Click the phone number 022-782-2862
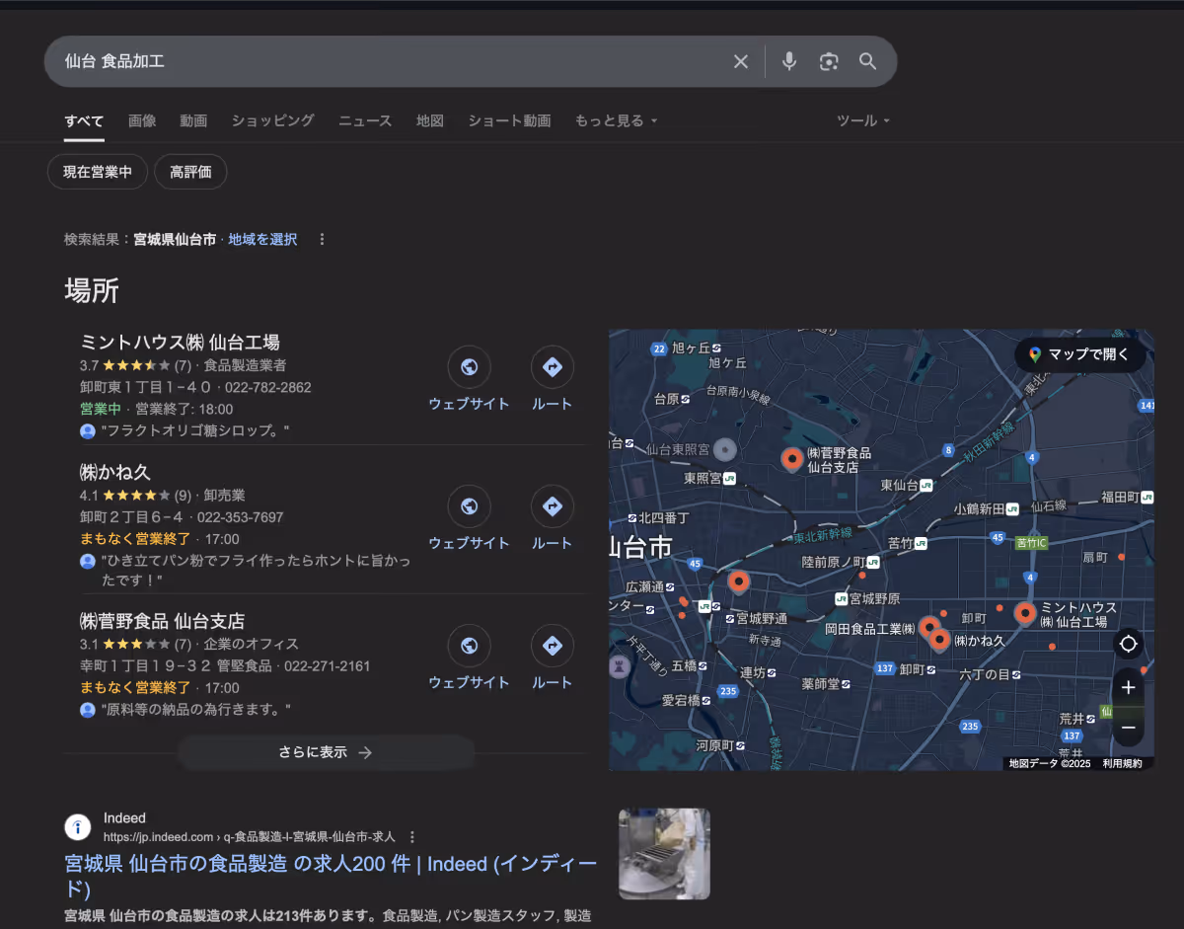Screen dimensions: 1184x929 pyautogui.click(x=267, y=387)
